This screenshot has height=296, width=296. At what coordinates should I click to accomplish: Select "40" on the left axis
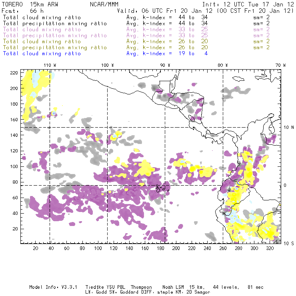click(x=15, y=213)
